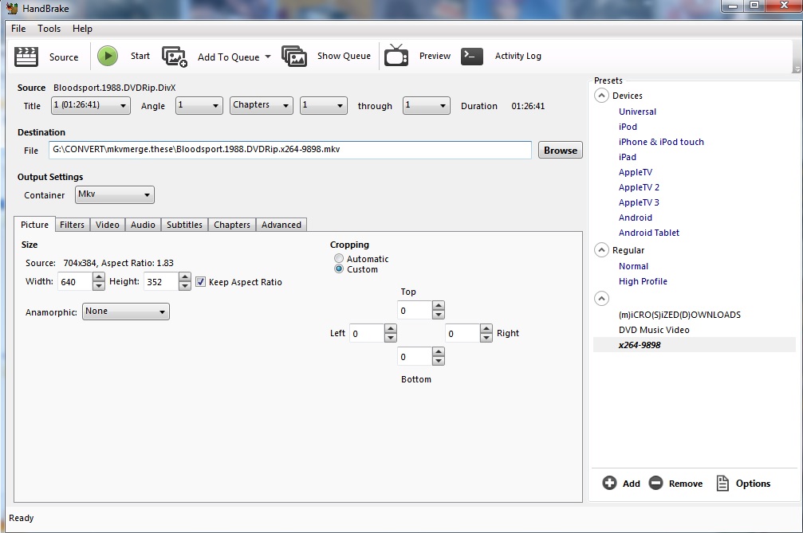Increase Left crop with up arrow

pyautogui.click(x=390, y=328)
